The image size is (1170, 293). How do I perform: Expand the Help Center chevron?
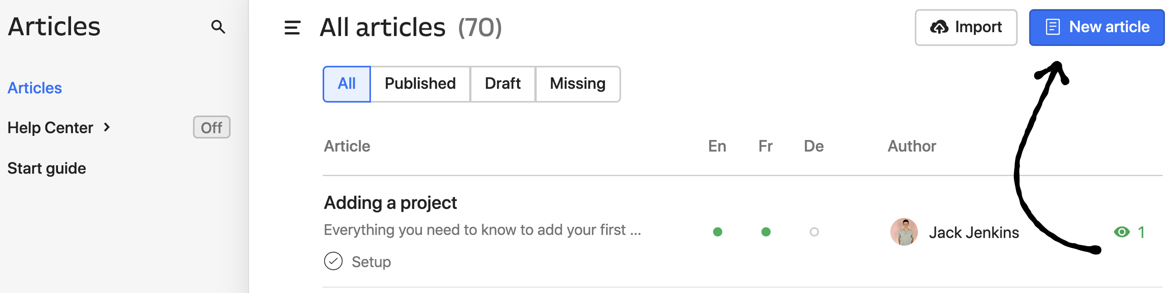click(x=107, y=128)
